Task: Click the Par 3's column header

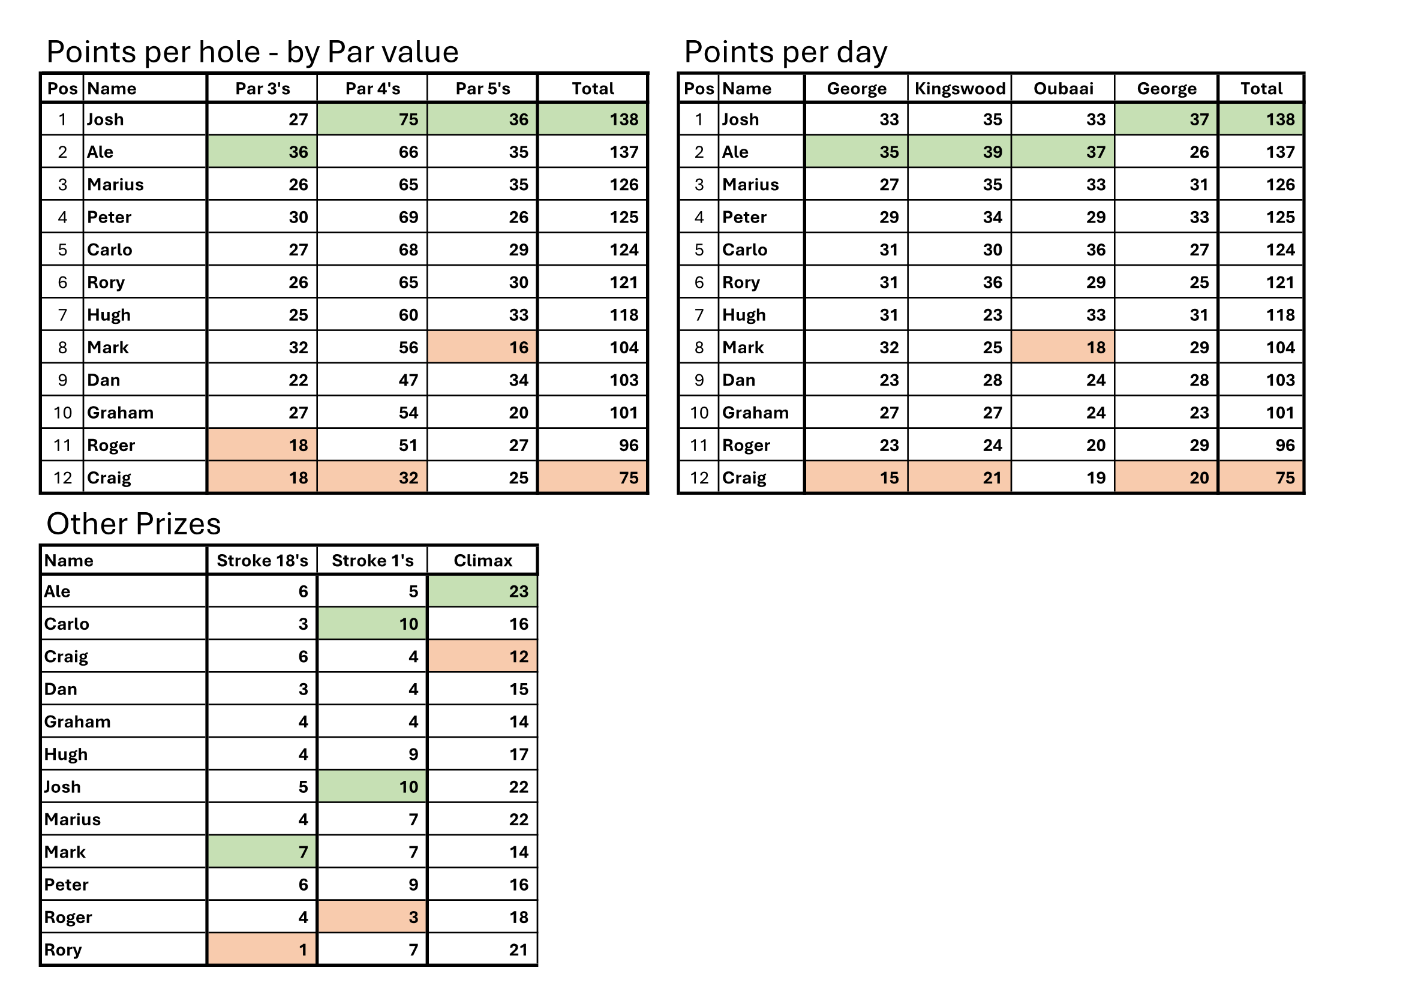Action: point(262,89)
